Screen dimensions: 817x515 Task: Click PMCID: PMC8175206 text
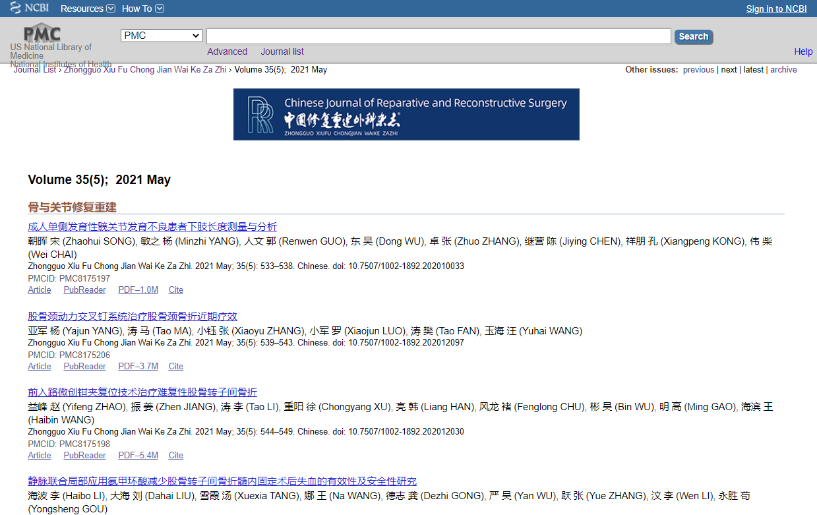[x=69, y=355]
